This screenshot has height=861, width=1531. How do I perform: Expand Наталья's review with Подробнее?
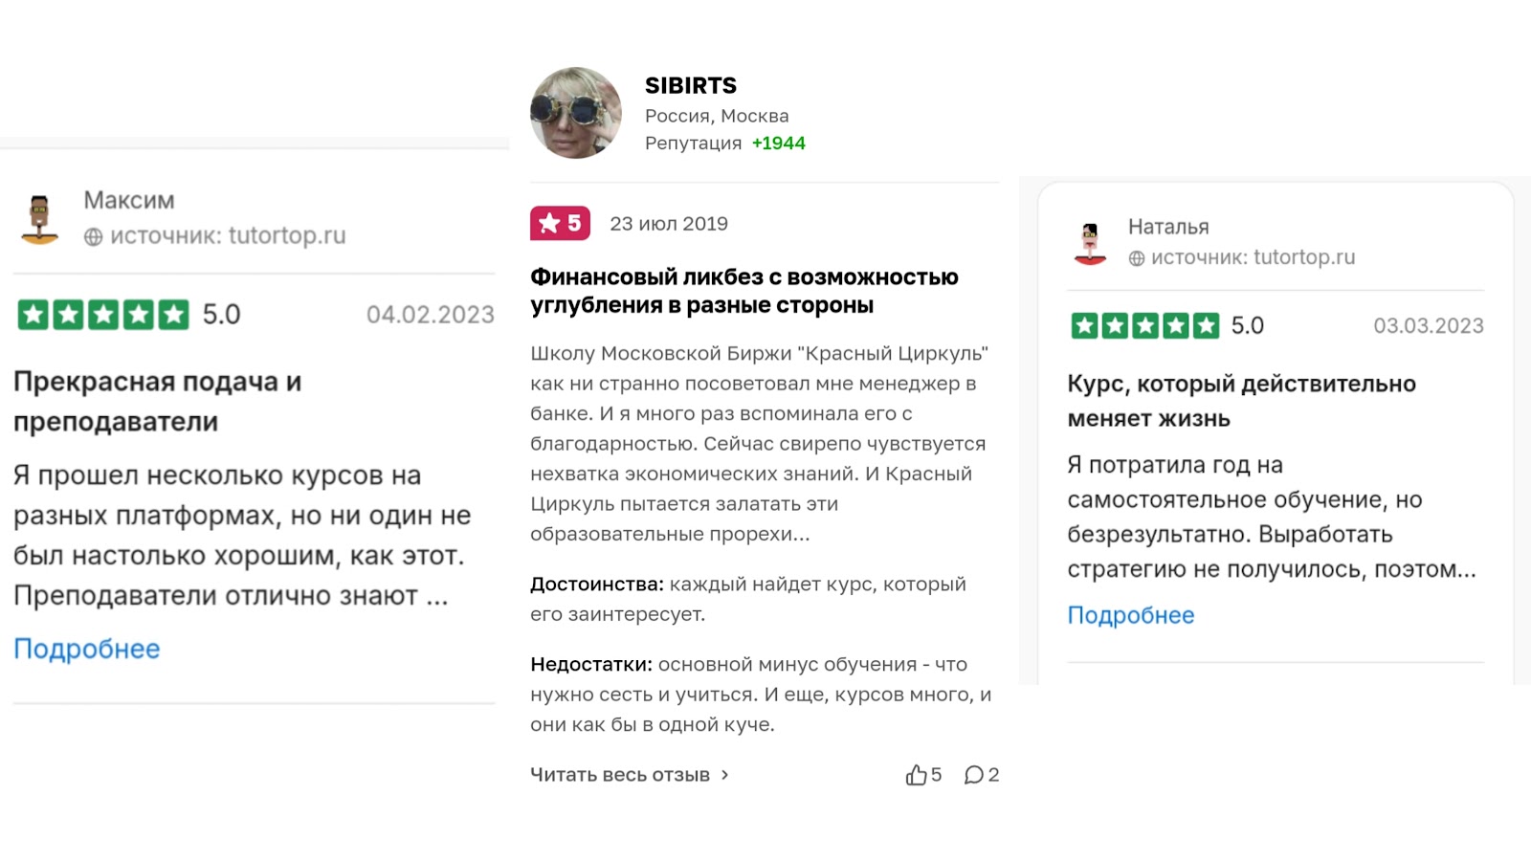click(1130, 615)
